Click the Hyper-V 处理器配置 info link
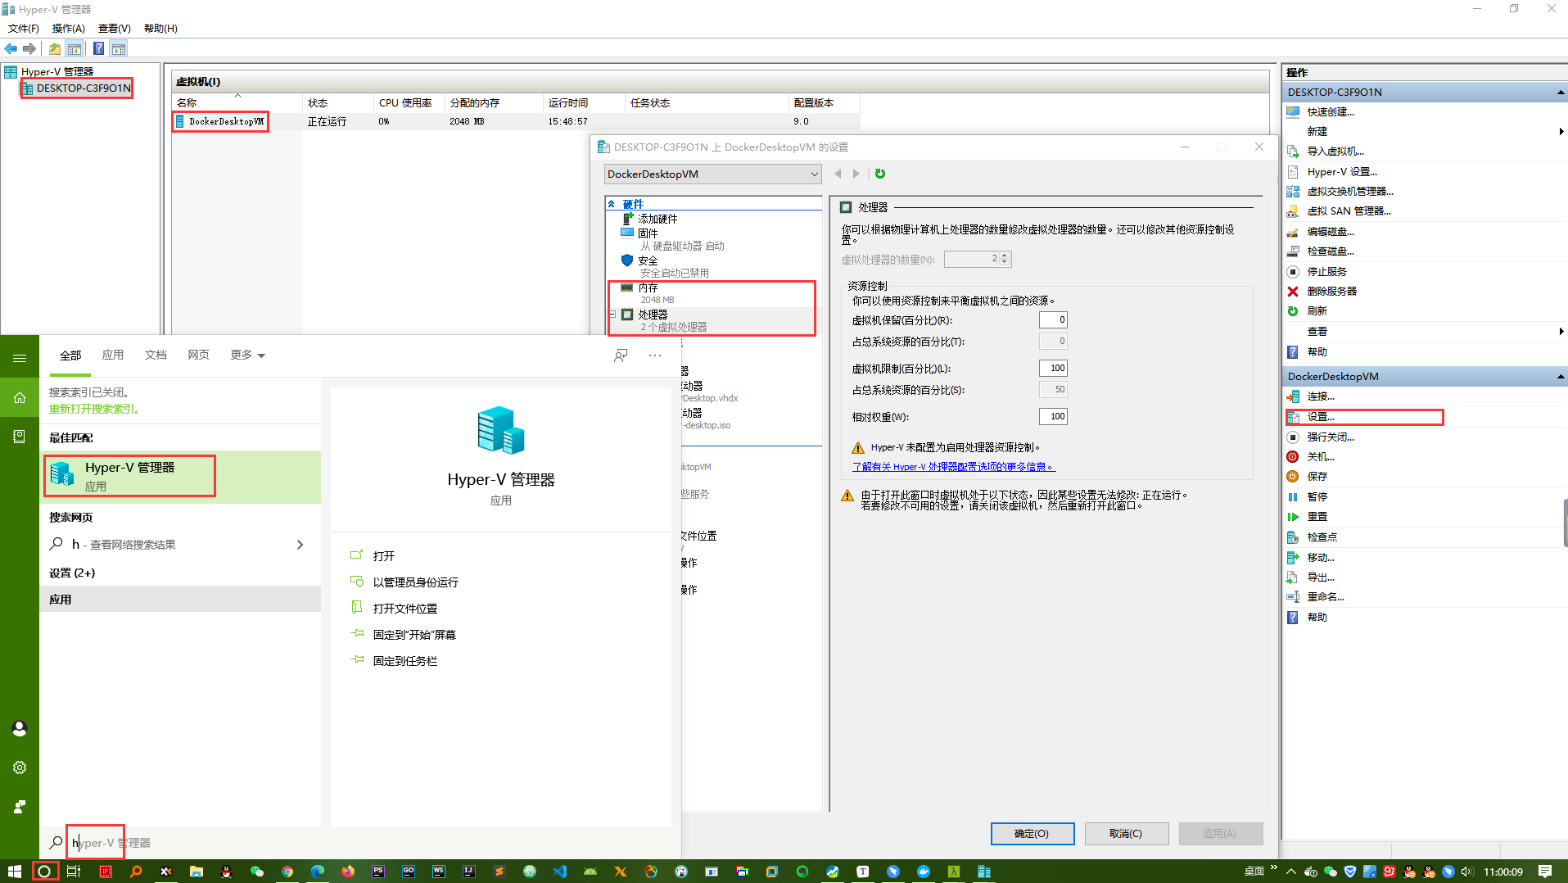1568x883 pixels. tap(953, 467)
